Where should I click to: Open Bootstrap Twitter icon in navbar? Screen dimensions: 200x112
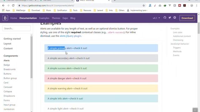tap(170, 18)
